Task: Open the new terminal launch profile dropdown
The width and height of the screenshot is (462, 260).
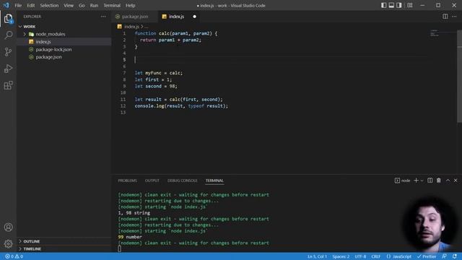Action: pos(422,181)
